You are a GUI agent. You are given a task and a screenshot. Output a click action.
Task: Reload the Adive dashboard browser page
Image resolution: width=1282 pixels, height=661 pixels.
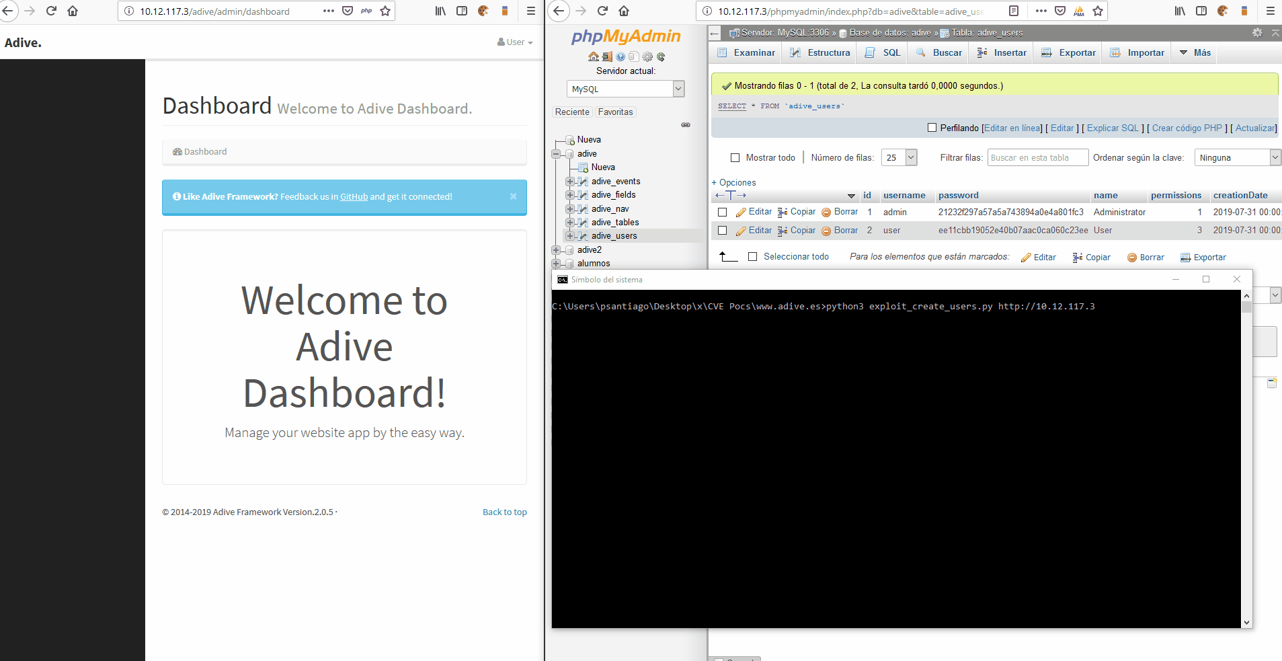coord(51,11)
